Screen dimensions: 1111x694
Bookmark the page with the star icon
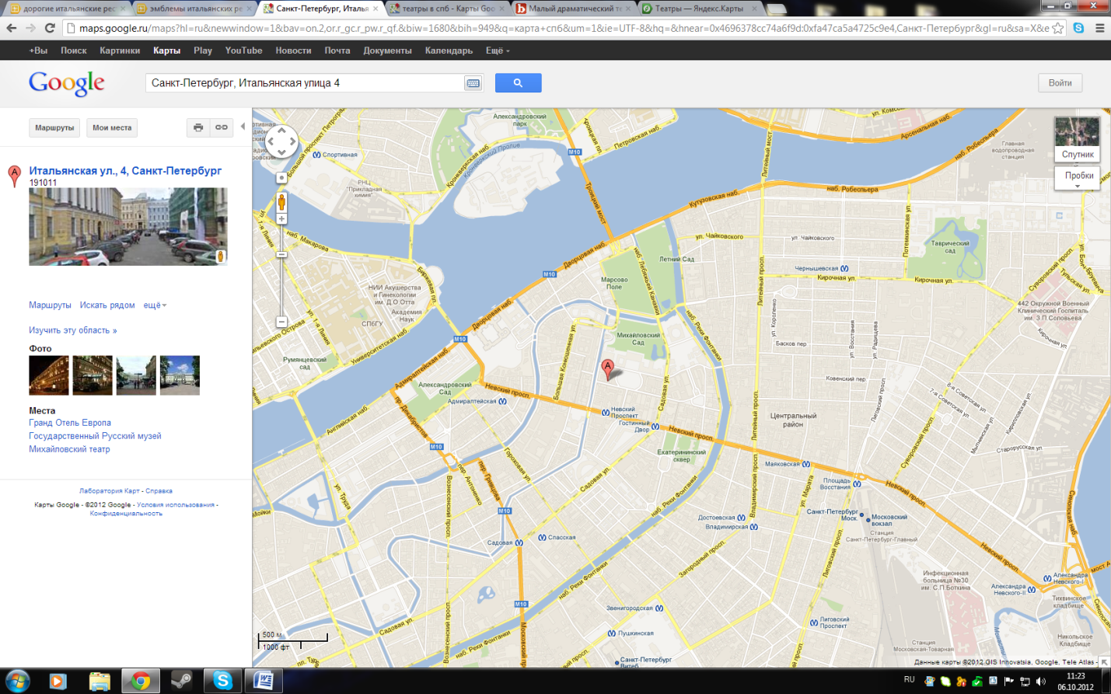1057,28
